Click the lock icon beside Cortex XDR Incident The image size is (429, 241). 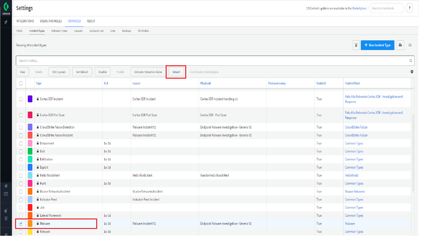[38, 99]
